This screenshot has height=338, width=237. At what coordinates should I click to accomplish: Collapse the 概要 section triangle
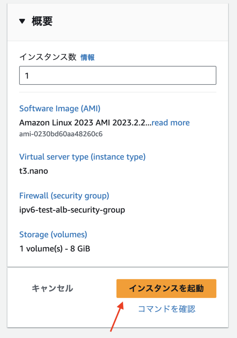(x=22, y=21)
